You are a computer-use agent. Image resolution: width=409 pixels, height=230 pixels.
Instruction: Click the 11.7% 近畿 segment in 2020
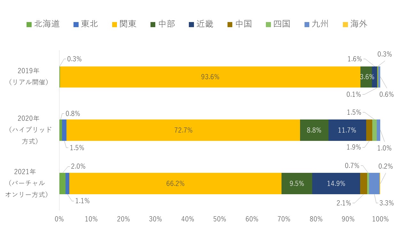coord(347,130)
